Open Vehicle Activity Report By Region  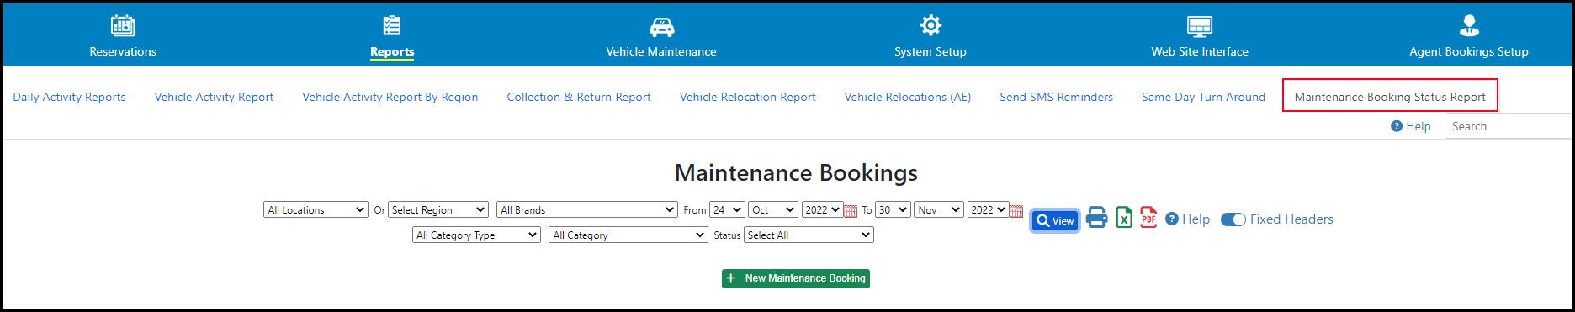point(390,98)
